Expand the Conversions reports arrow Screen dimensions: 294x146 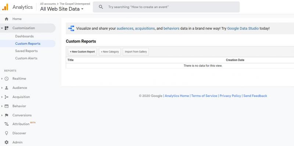(x=2, y=115)
